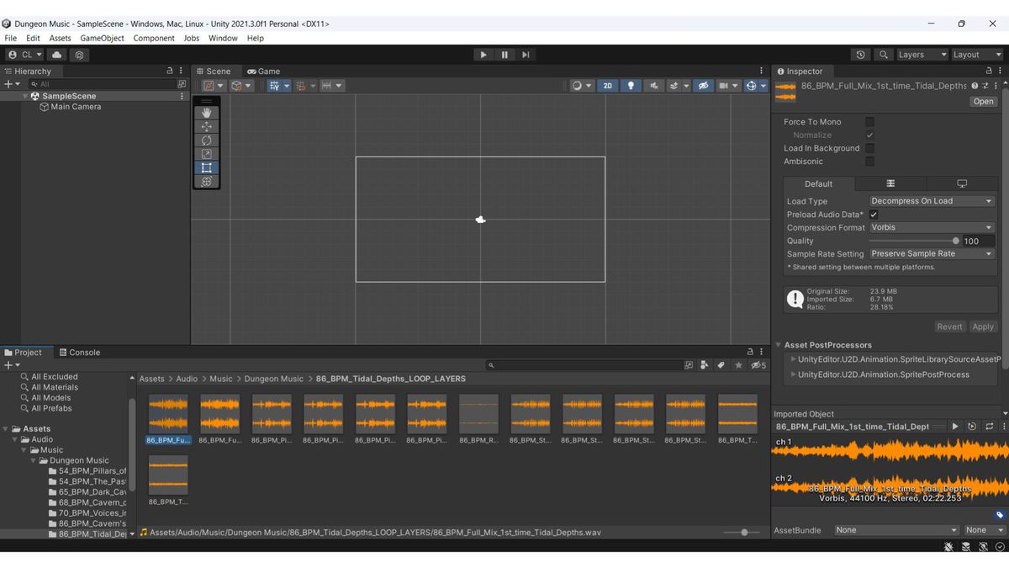The height and width of the screenshot is (568, 1009).
Task: Enable the Force To Mono checkbox
Action: coord(869,122)
